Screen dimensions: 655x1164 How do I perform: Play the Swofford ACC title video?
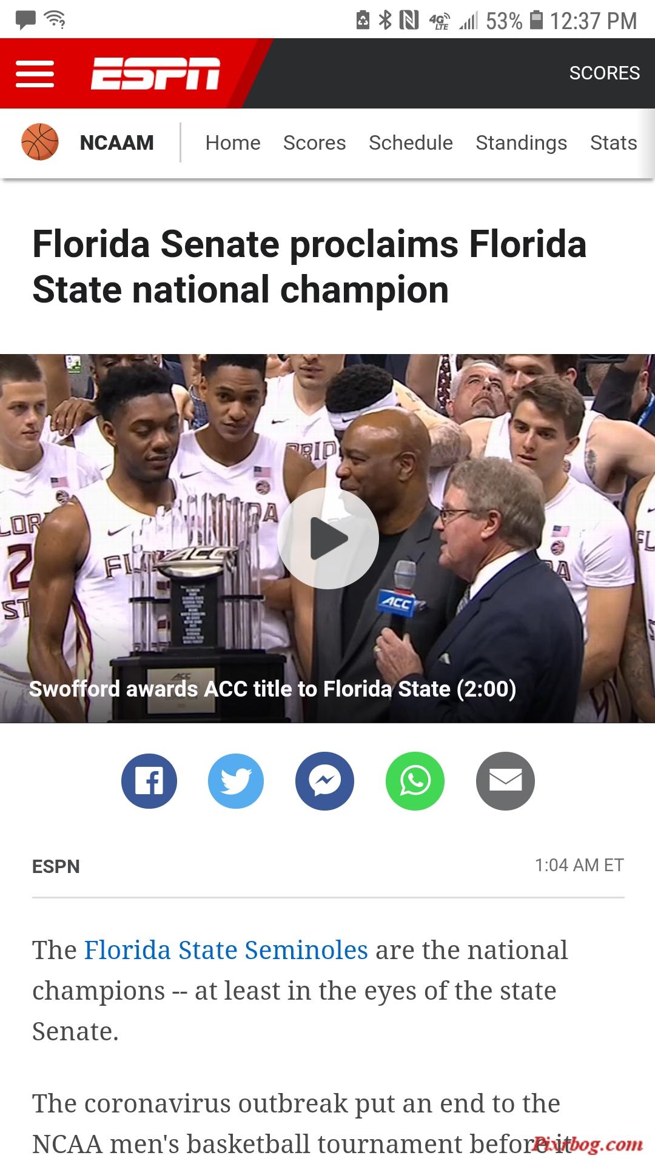click(328, 538)
